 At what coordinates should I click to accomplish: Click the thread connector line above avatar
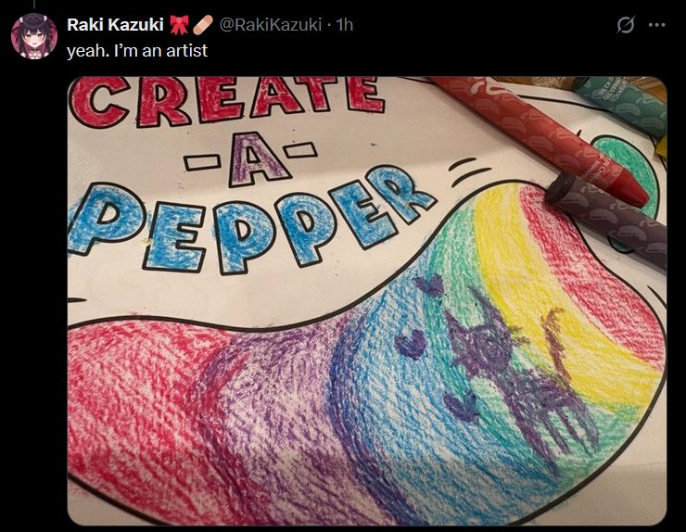[34, 5]
